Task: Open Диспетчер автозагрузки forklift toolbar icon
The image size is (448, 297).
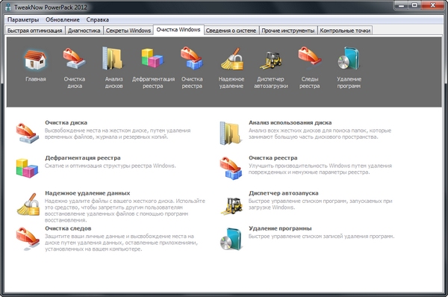Action: pos(271,60)
